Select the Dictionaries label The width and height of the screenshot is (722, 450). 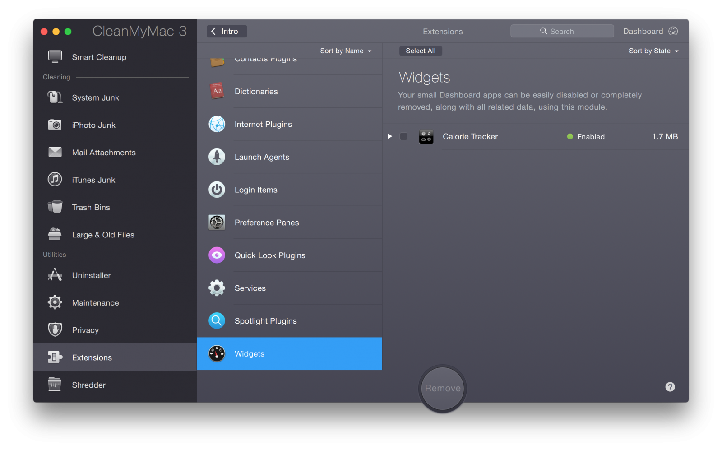click(256, 92)
